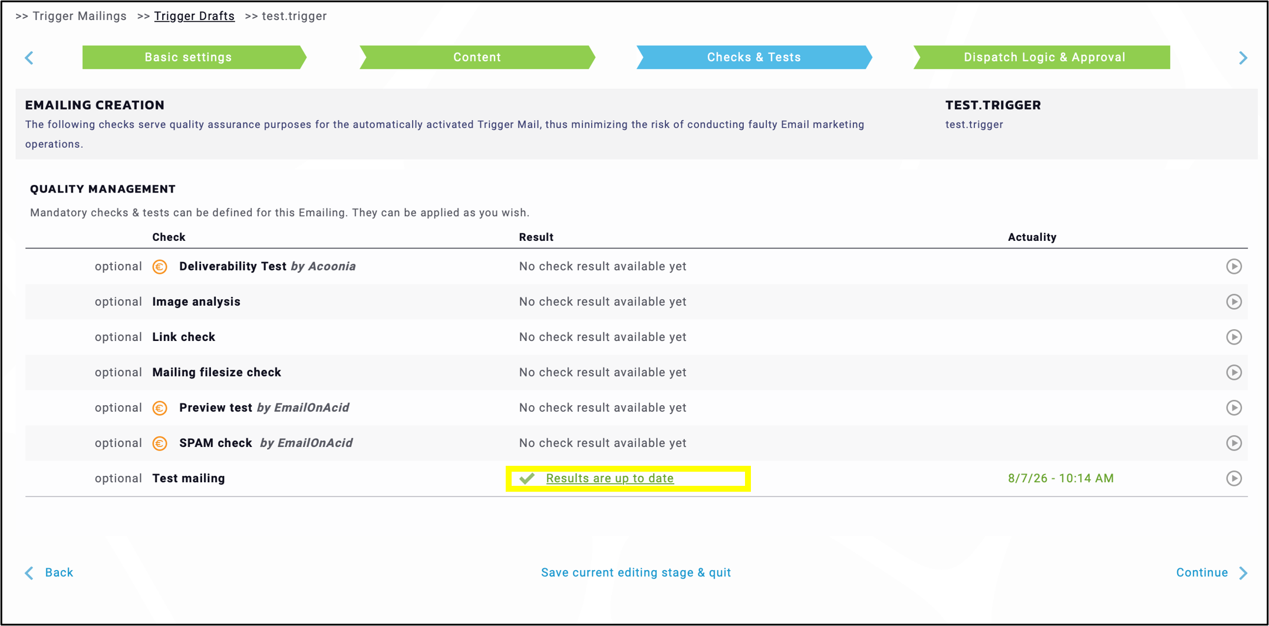Click the green checkmark in Test mailing result
This screenshot has height=626, width=1269.
coord(527,478)
